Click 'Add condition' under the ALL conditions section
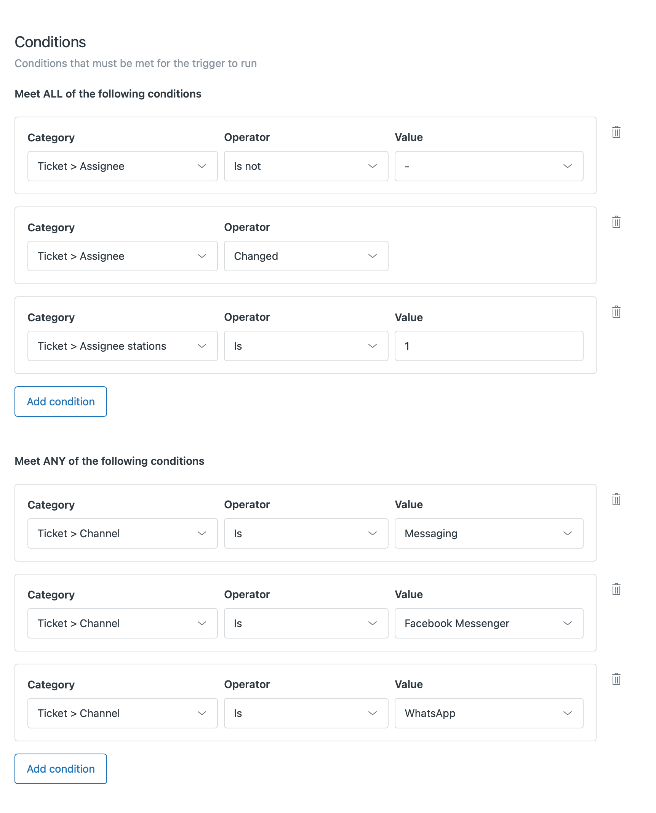Viewport: 656px width, 813px height. [61, 401]
